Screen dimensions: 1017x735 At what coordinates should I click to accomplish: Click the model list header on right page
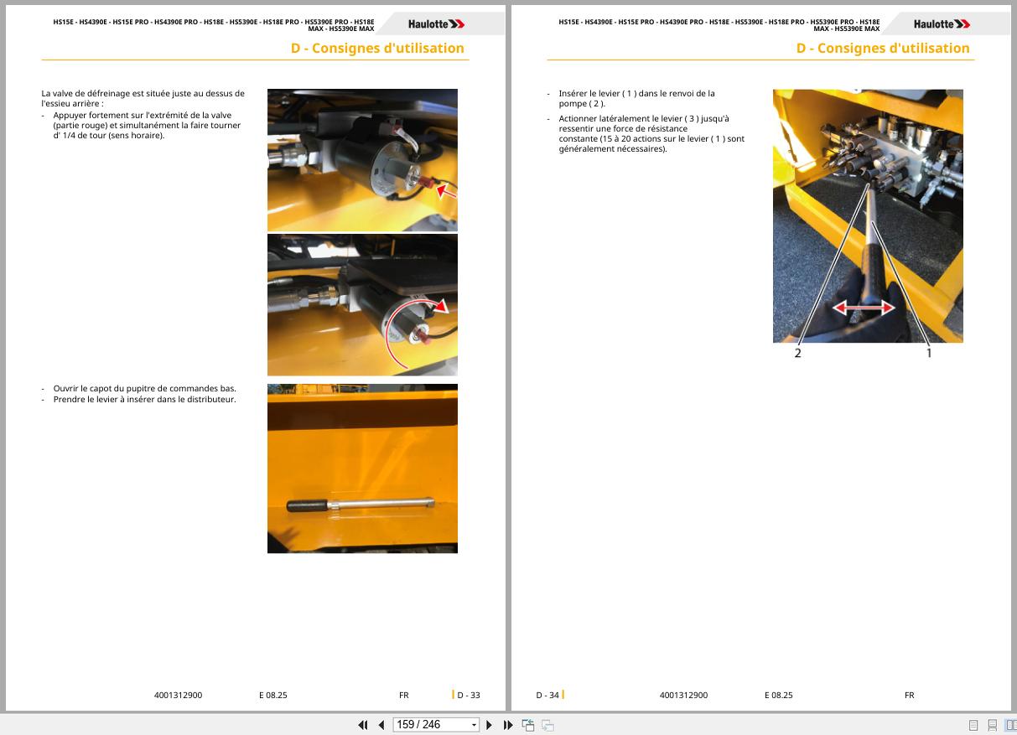click(x=719, y=24)
